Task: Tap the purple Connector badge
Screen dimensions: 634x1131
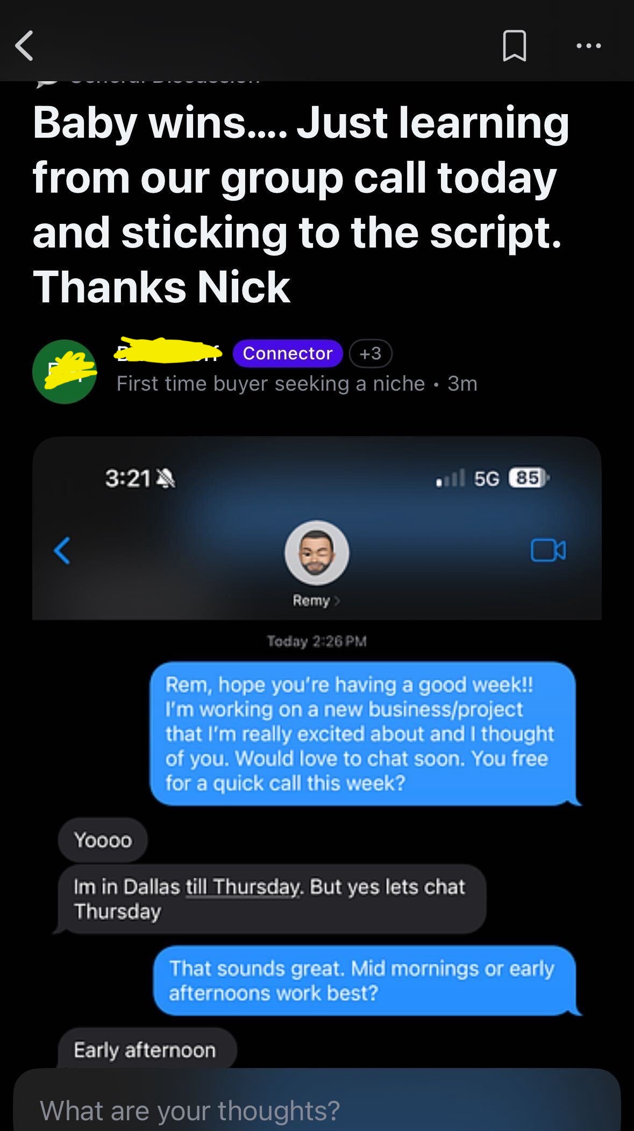Action: 287,354
